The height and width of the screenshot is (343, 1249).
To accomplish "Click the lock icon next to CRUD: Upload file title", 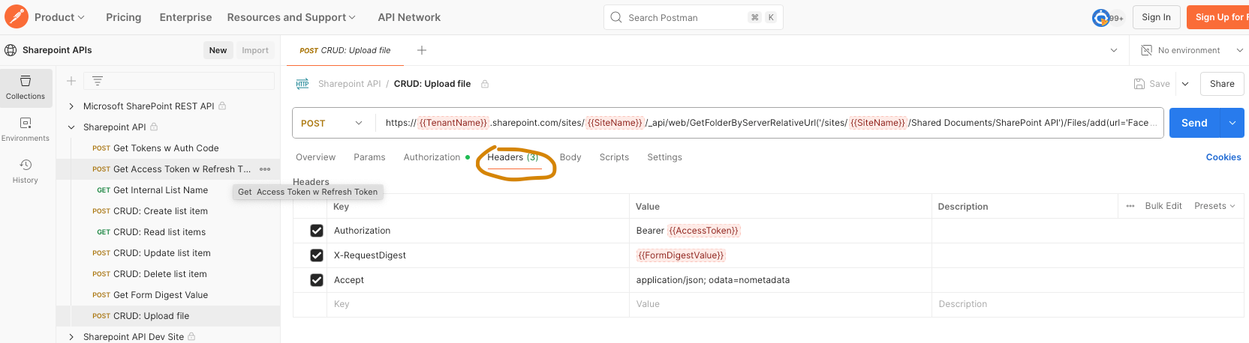I will click(485, 84).
